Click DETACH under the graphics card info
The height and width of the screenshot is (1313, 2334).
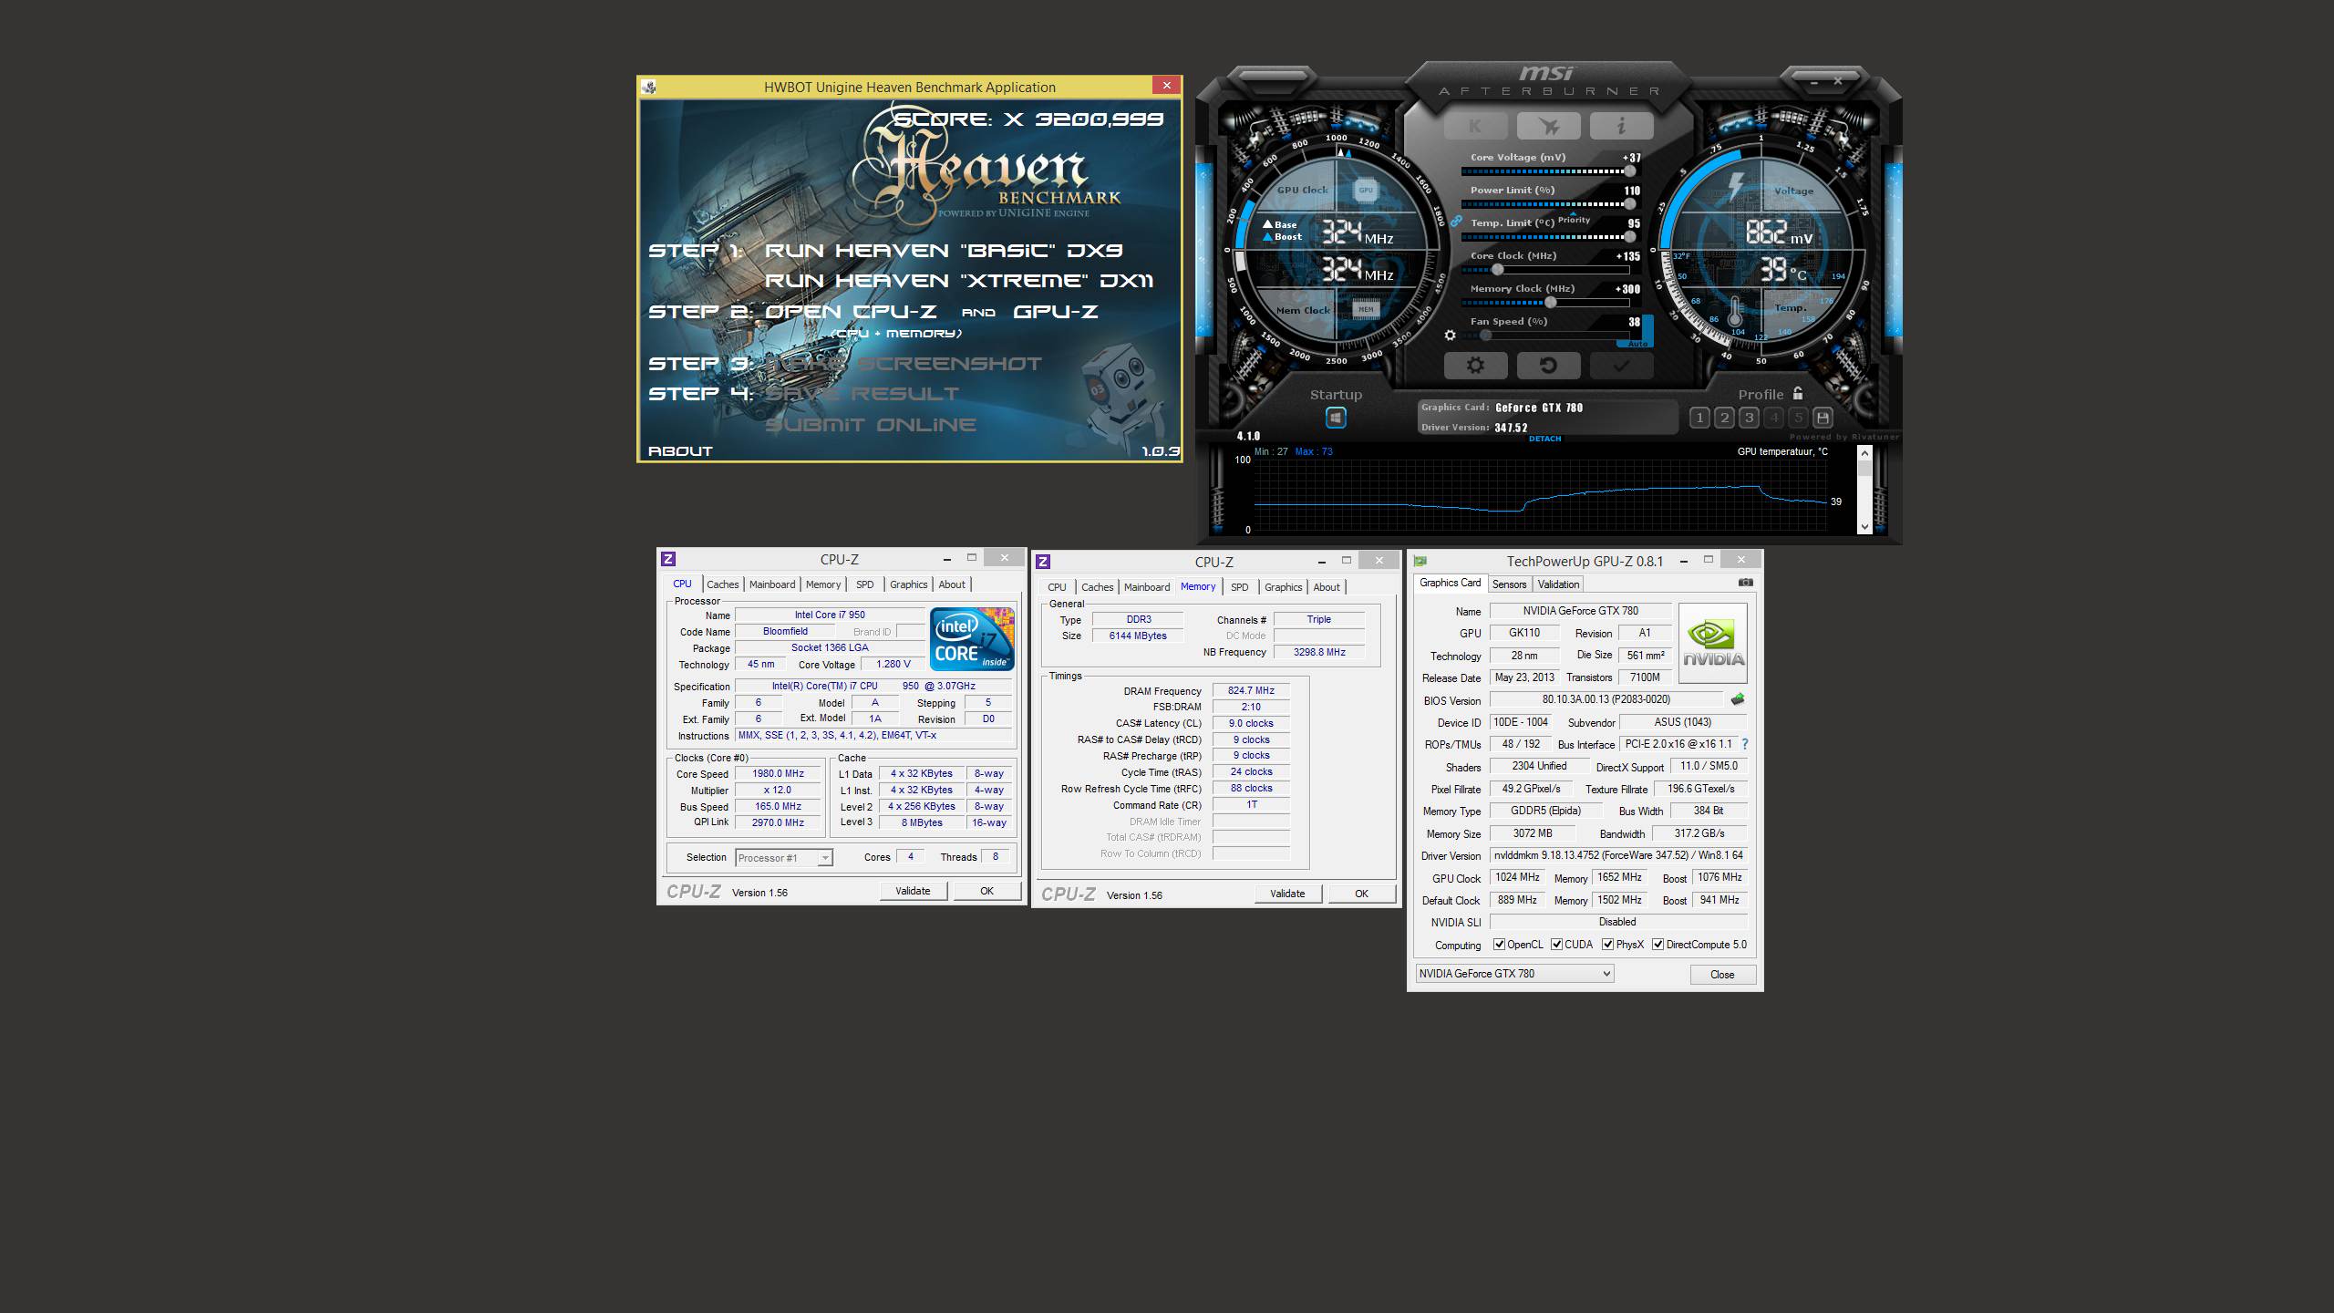pos(1544,439)
